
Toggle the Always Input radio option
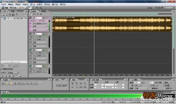tap(164, 88)
